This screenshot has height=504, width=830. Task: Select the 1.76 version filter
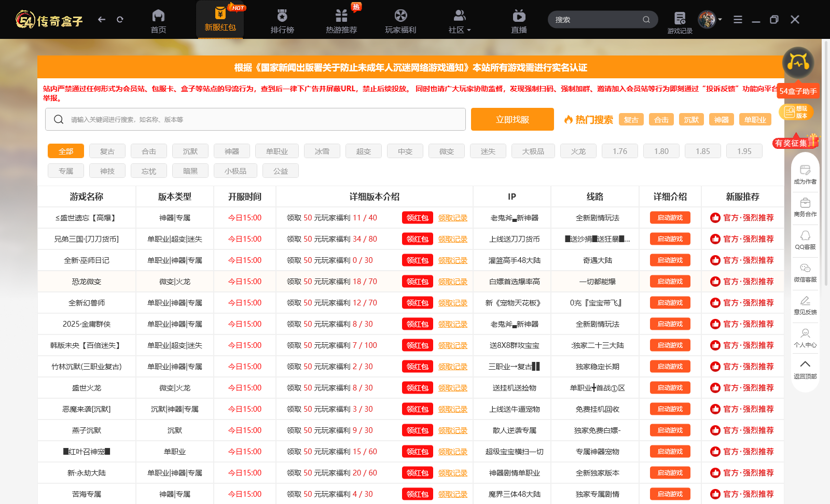(x=620, y=151)
